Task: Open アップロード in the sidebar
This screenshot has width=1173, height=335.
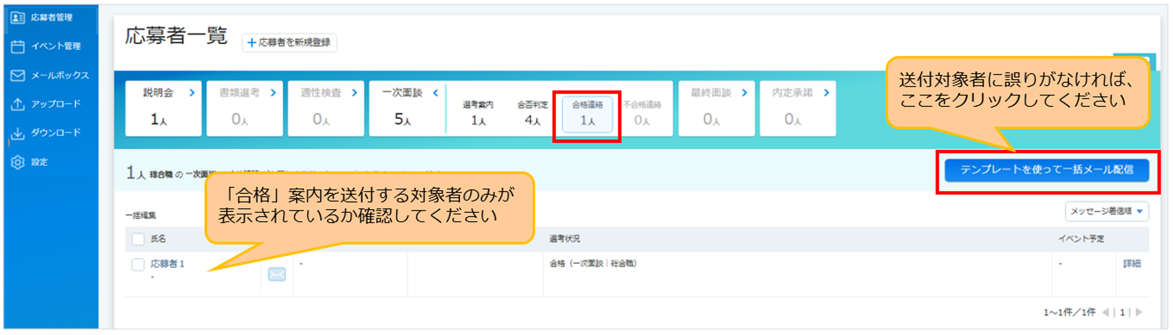Action: pyautogui.click(x=51, y=104)
